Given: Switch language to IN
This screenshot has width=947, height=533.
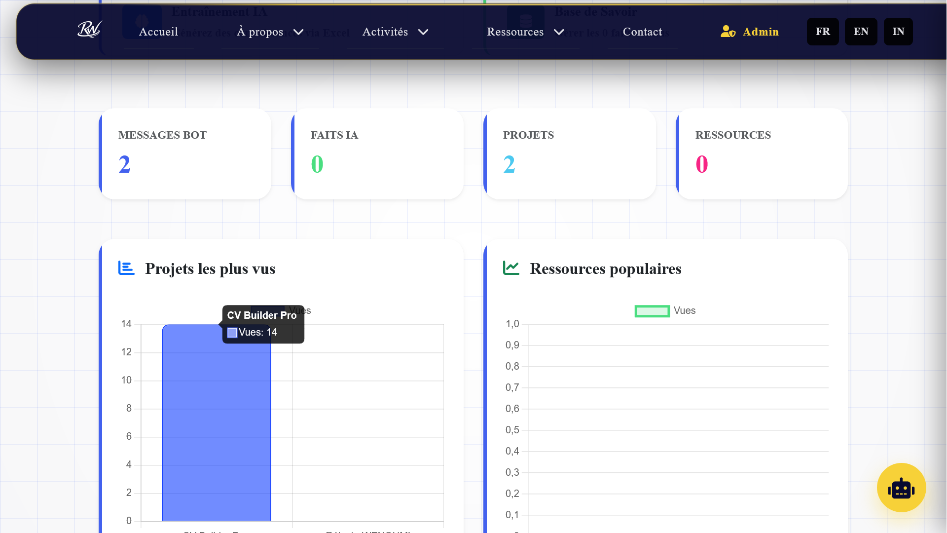Looking at the screenshot, I should coord(898,32).
